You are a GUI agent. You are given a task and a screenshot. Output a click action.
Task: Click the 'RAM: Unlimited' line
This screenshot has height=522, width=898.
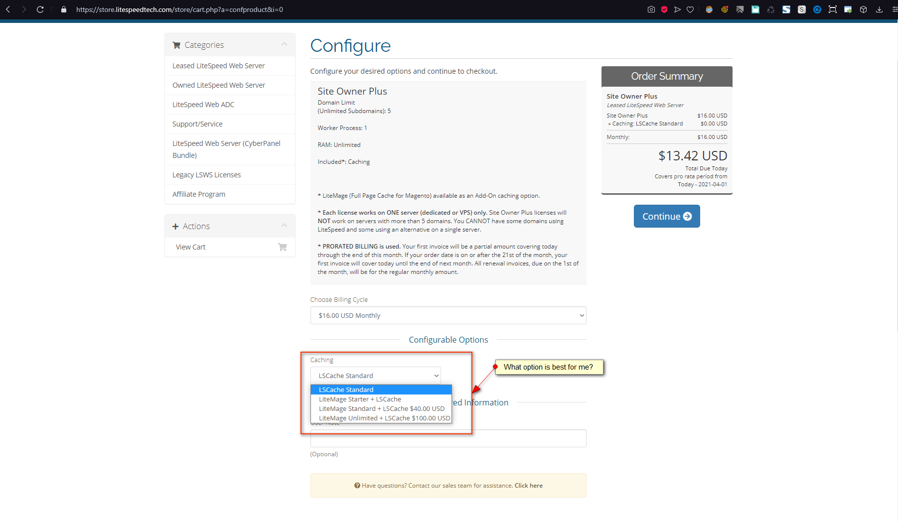click(339, 145)
